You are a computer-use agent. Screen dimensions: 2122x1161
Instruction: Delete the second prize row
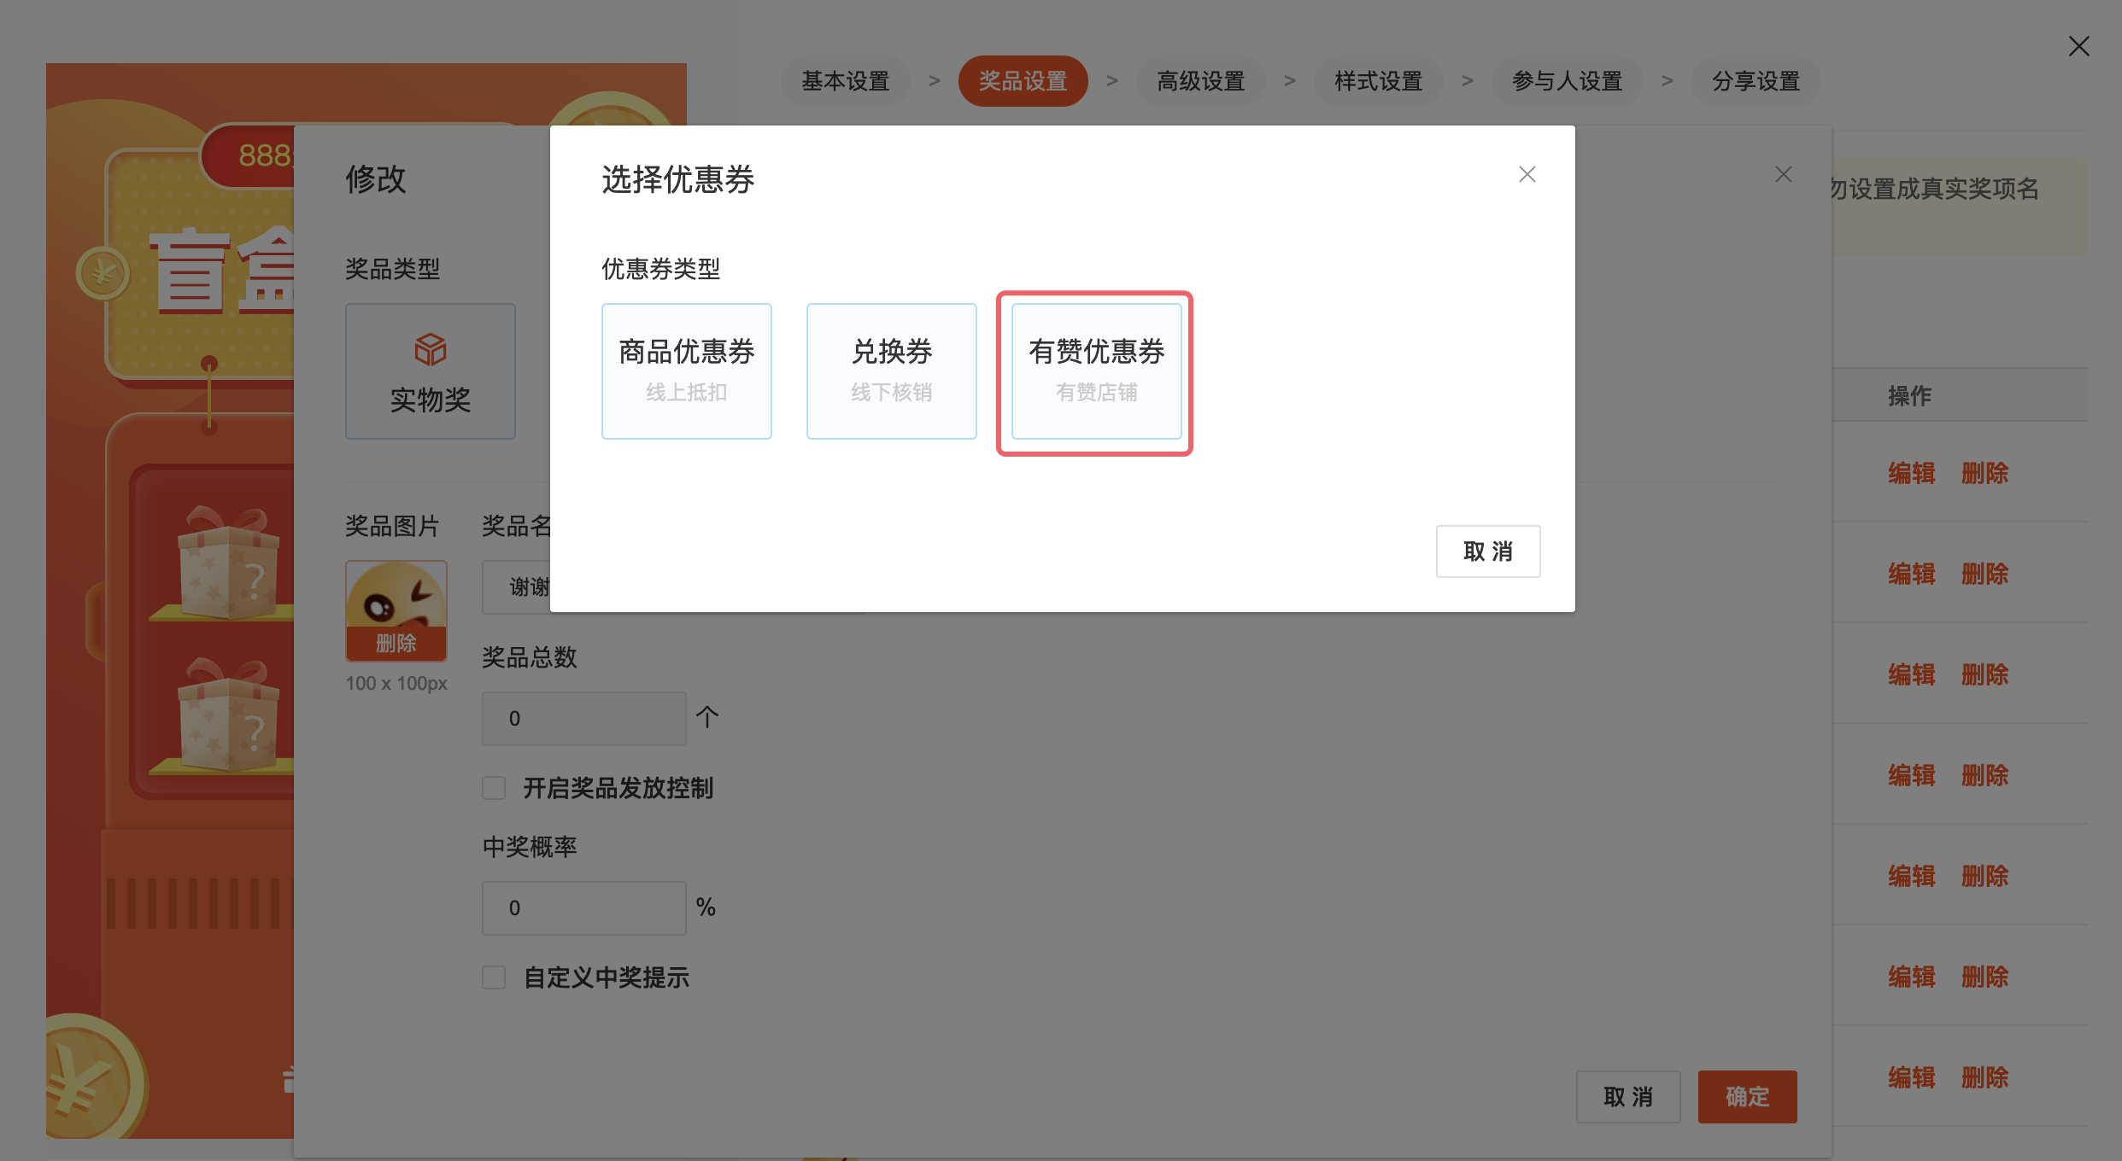tap(1984, 574)
